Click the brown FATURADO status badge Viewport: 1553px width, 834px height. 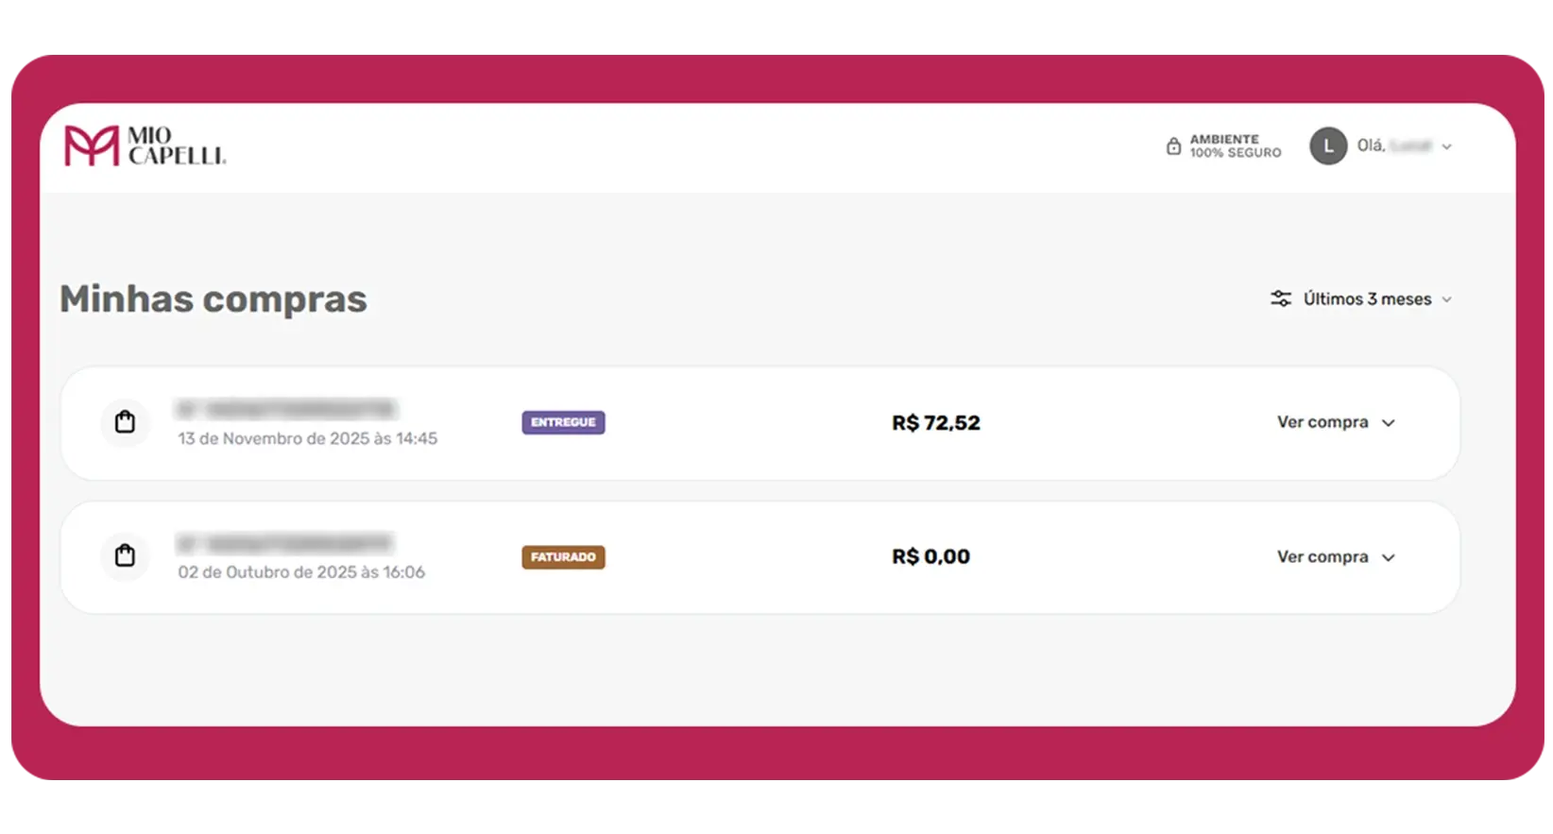point(563,557)
